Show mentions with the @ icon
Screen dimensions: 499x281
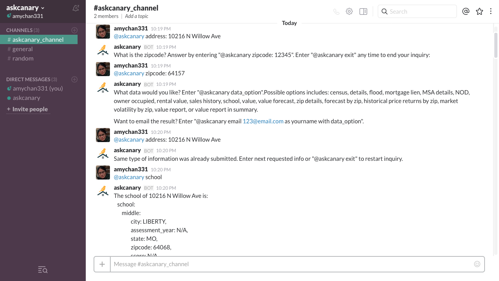(x=465, y=11)
